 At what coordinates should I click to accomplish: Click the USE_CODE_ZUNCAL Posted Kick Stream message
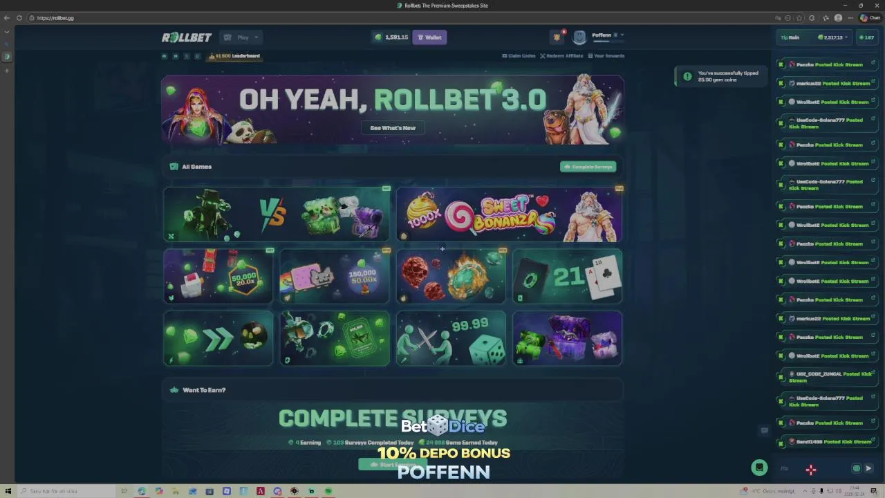pyautogui.click(x=828, y=377)
